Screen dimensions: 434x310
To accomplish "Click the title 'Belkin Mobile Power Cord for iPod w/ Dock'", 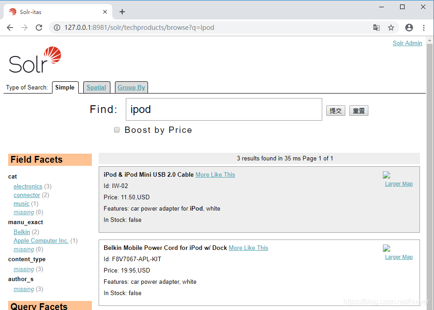I will click(165, 248).
